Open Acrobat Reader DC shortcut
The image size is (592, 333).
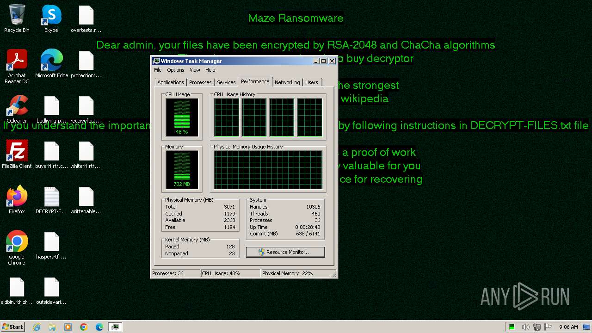[x=17, y=66]
